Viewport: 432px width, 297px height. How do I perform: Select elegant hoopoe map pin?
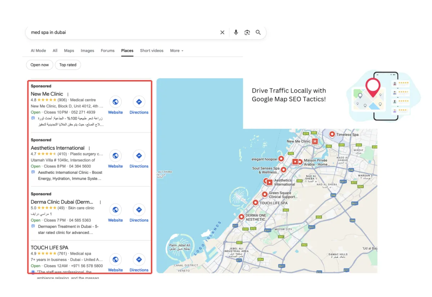(x=281, y=159)
